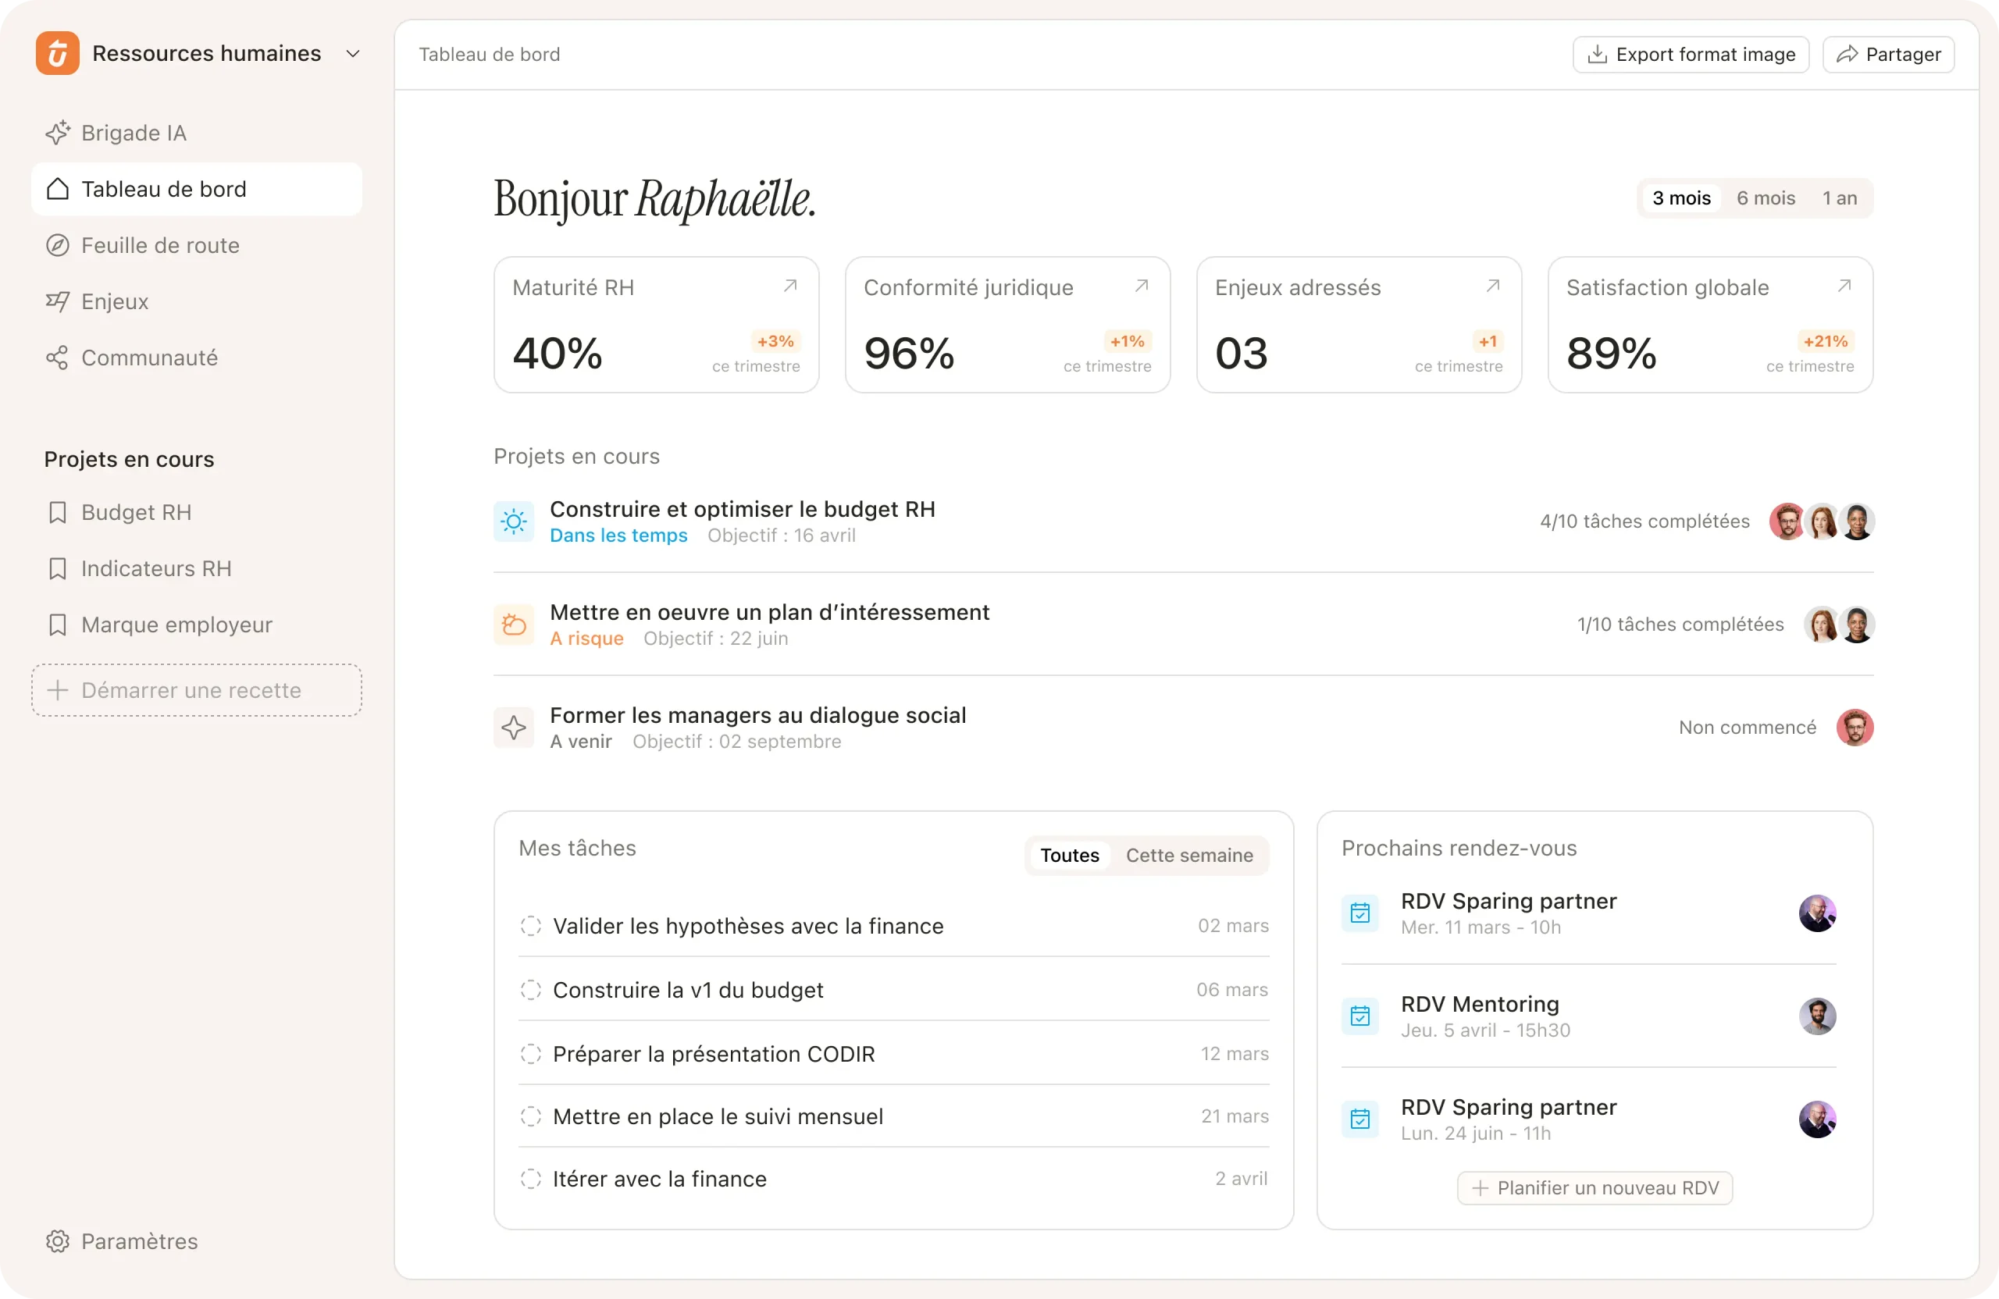The width and height of the screenshot is (1999, 1299).
Task: Open Maturité RH card details arrow
Action: tap(789, 286)
